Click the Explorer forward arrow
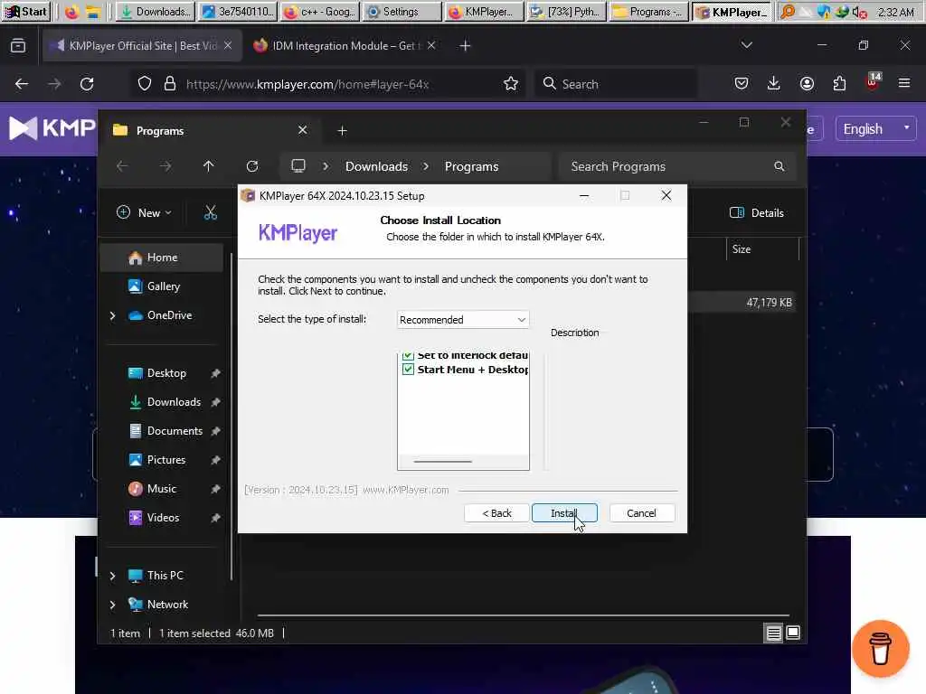The height and width of the screenshot is (694, 926). tap(165, 166)
